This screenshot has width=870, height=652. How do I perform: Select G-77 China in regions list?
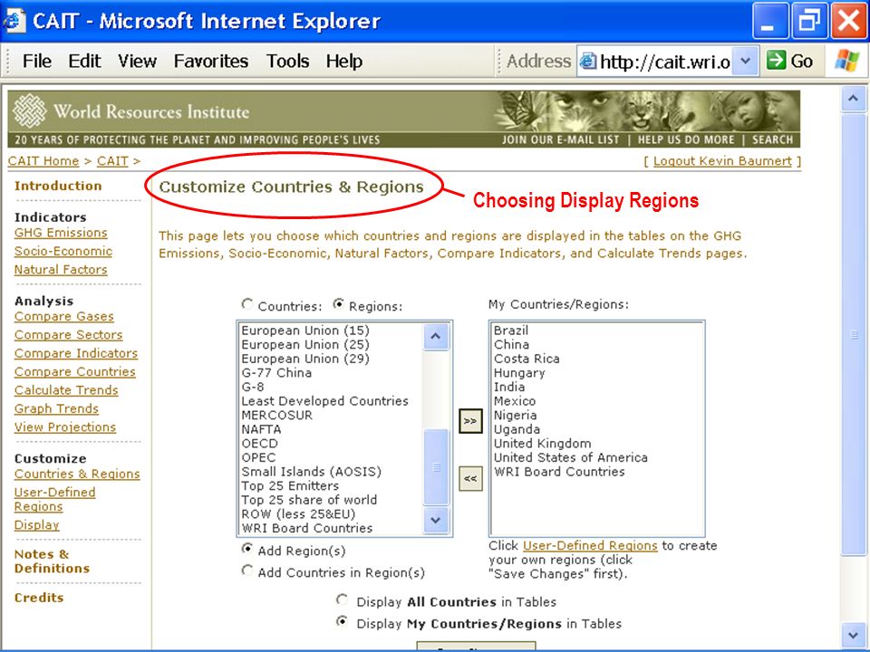point(277,372)
